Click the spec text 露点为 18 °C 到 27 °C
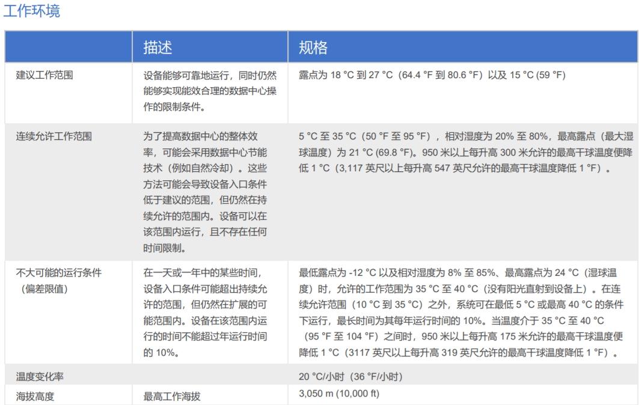Image resolution: width=639 pixels, height=405 pixels. pyautogui.click(x=432, y=76)
